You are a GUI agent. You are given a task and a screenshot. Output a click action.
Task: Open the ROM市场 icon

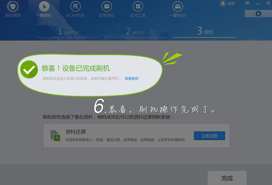pyautogui.click(x=75, y=7)
